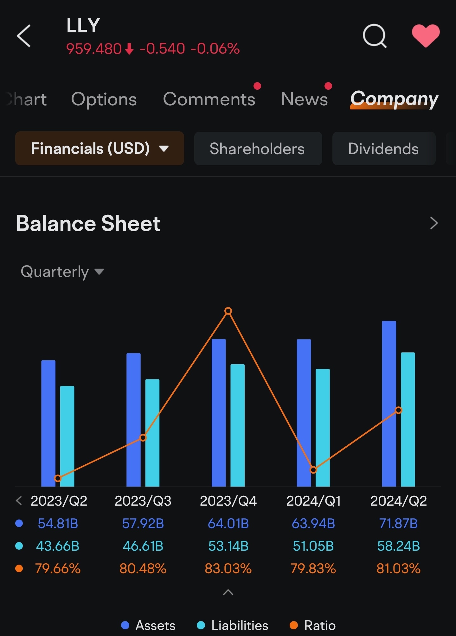
Task: Open the Financials (USD) dropdown
Action: (x=100, y=148)
